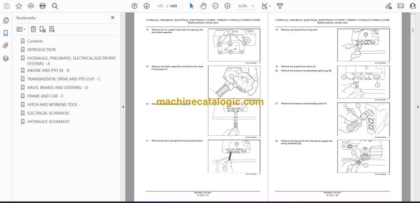Click step 17 return spring illustration
The width and height of the screenshot is (420, 203).
point(234,156)
